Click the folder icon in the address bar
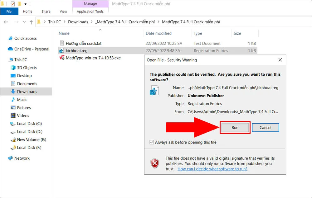Screen dimensions: 312x198 39,22
